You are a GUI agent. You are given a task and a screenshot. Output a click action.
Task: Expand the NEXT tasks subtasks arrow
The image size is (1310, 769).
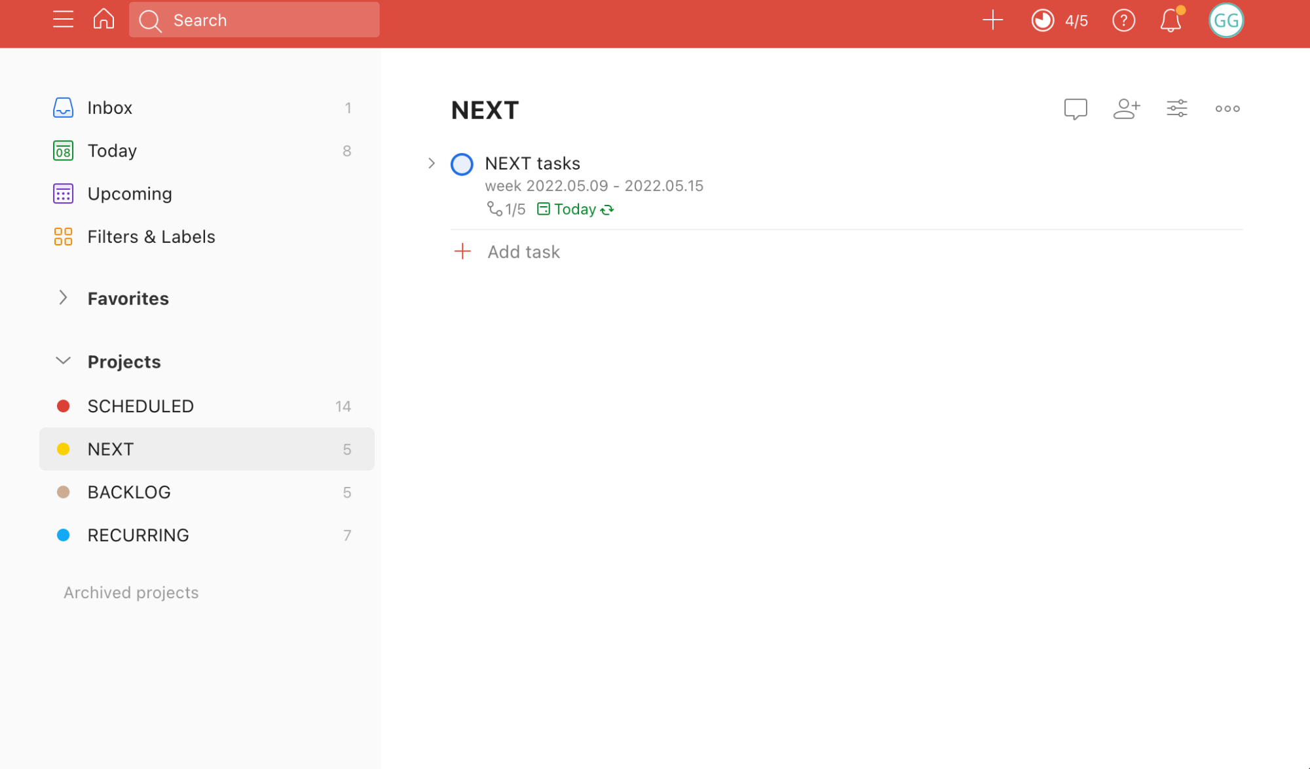tap(431, 164)
